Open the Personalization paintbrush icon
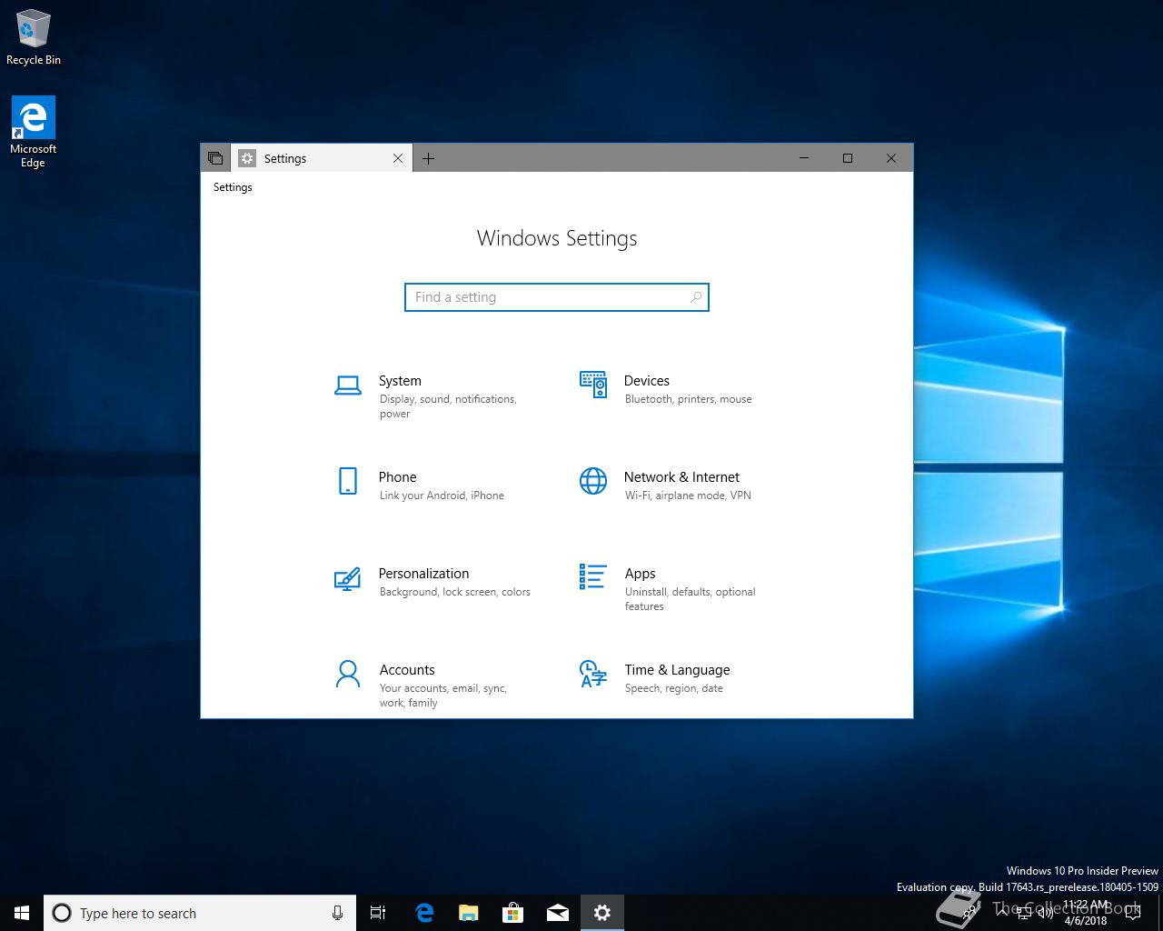This screenshot has width=1163, height=931. [347, 578]
